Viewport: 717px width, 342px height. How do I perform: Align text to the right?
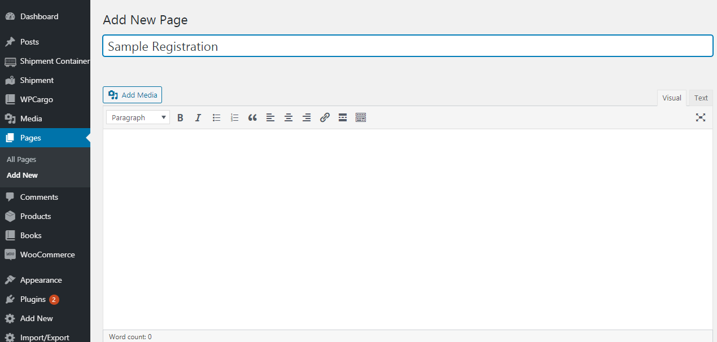tap(307, 117)
